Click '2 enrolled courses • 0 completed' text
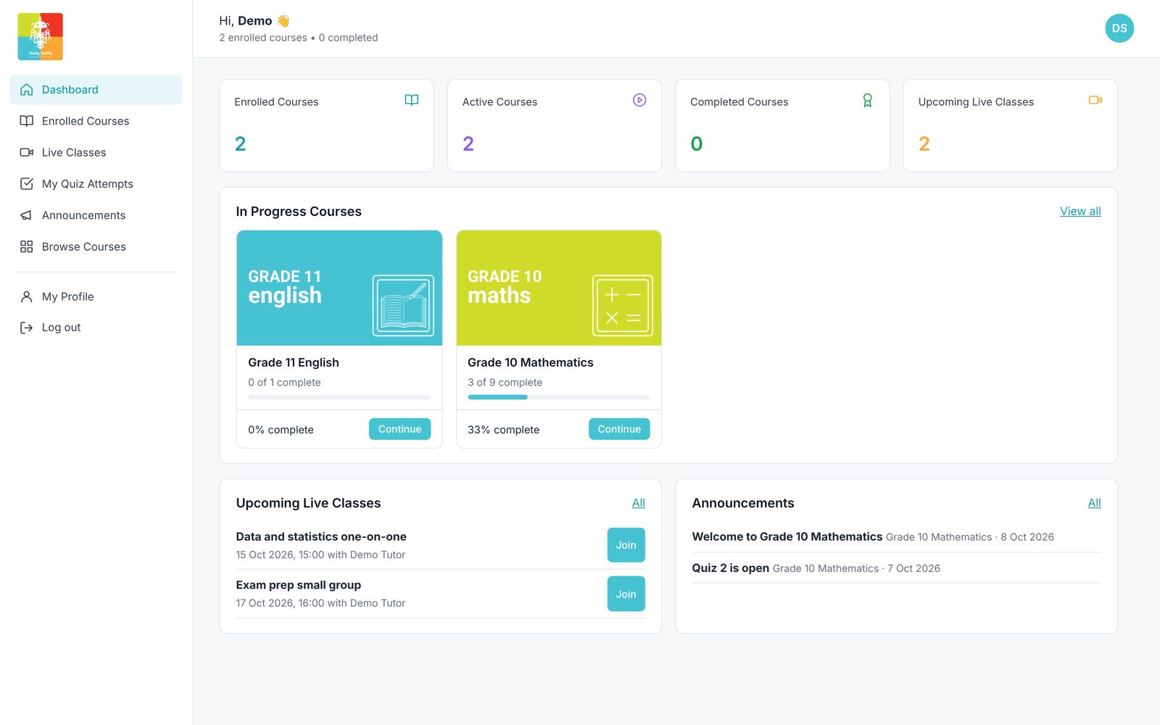1160x725 pixels. tap(299, 38)
